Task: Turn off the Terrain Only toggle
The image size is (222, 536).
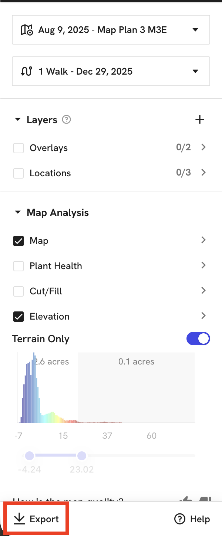Action: click(x=199, y=339)
